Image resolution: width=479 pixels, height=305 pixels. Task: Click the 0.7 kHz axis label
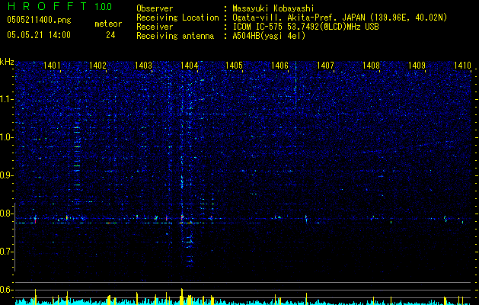pos(6,252)
